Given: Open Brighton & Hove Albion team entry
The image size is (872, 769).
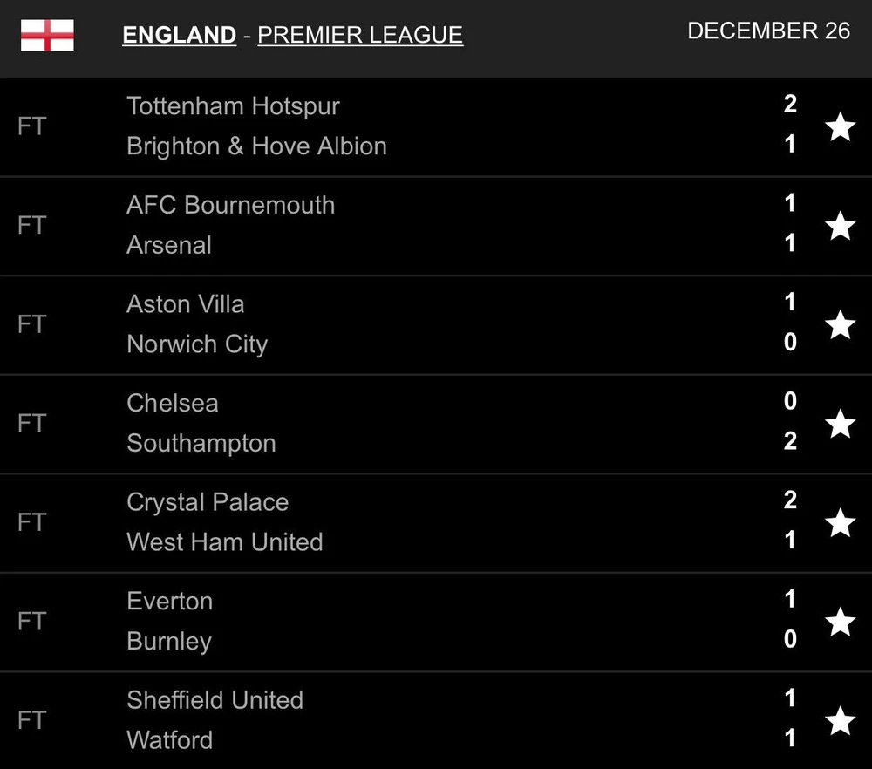Looking at the screenshot, I should coord(256,146).
